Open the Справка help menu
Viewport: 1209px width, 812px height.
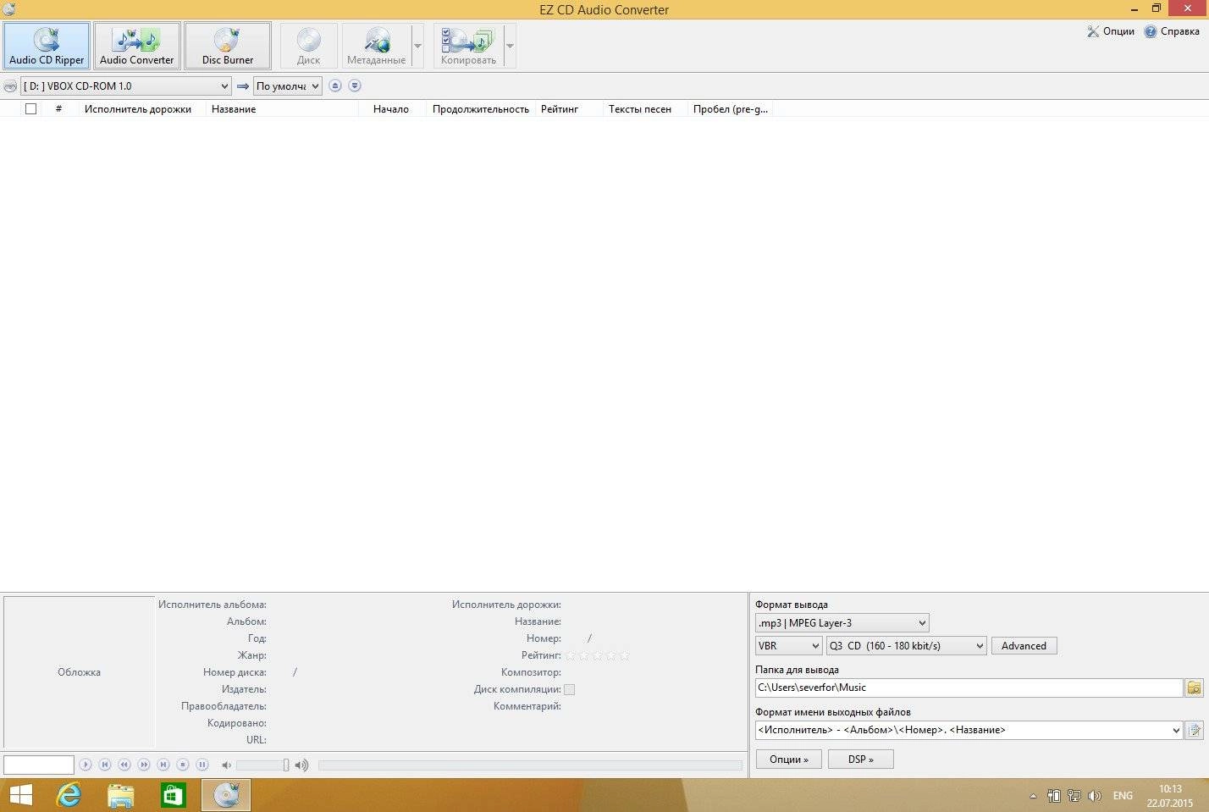(x=1172, y=31)
